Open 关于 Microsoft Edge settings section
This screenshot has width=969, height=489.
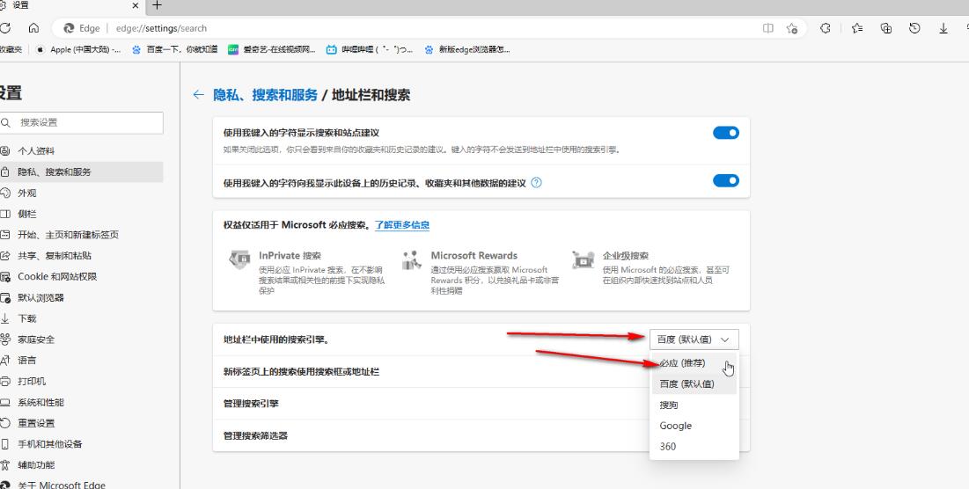tap(82, 485)
